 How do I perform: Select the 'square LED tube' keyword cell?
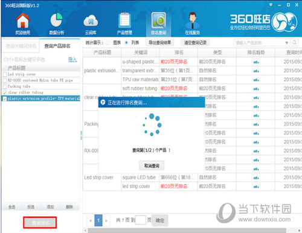point(140,177)
